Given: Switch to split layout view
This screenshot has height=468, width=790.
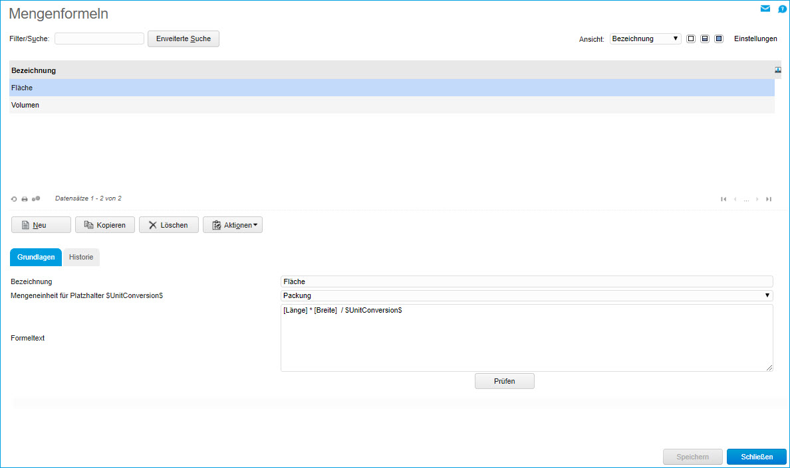Looking at the screenshot, I should click(x=705, y=39).
